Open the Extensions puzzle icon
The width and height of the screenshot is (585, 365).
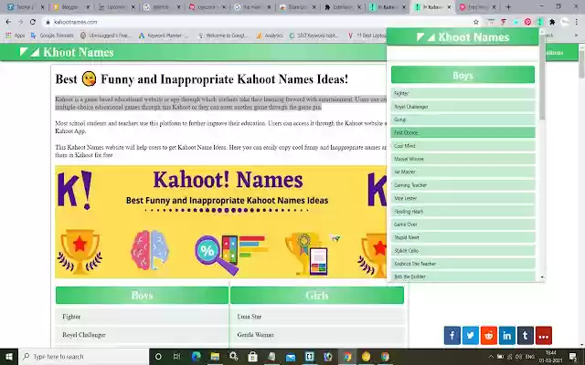click(552, 22)
